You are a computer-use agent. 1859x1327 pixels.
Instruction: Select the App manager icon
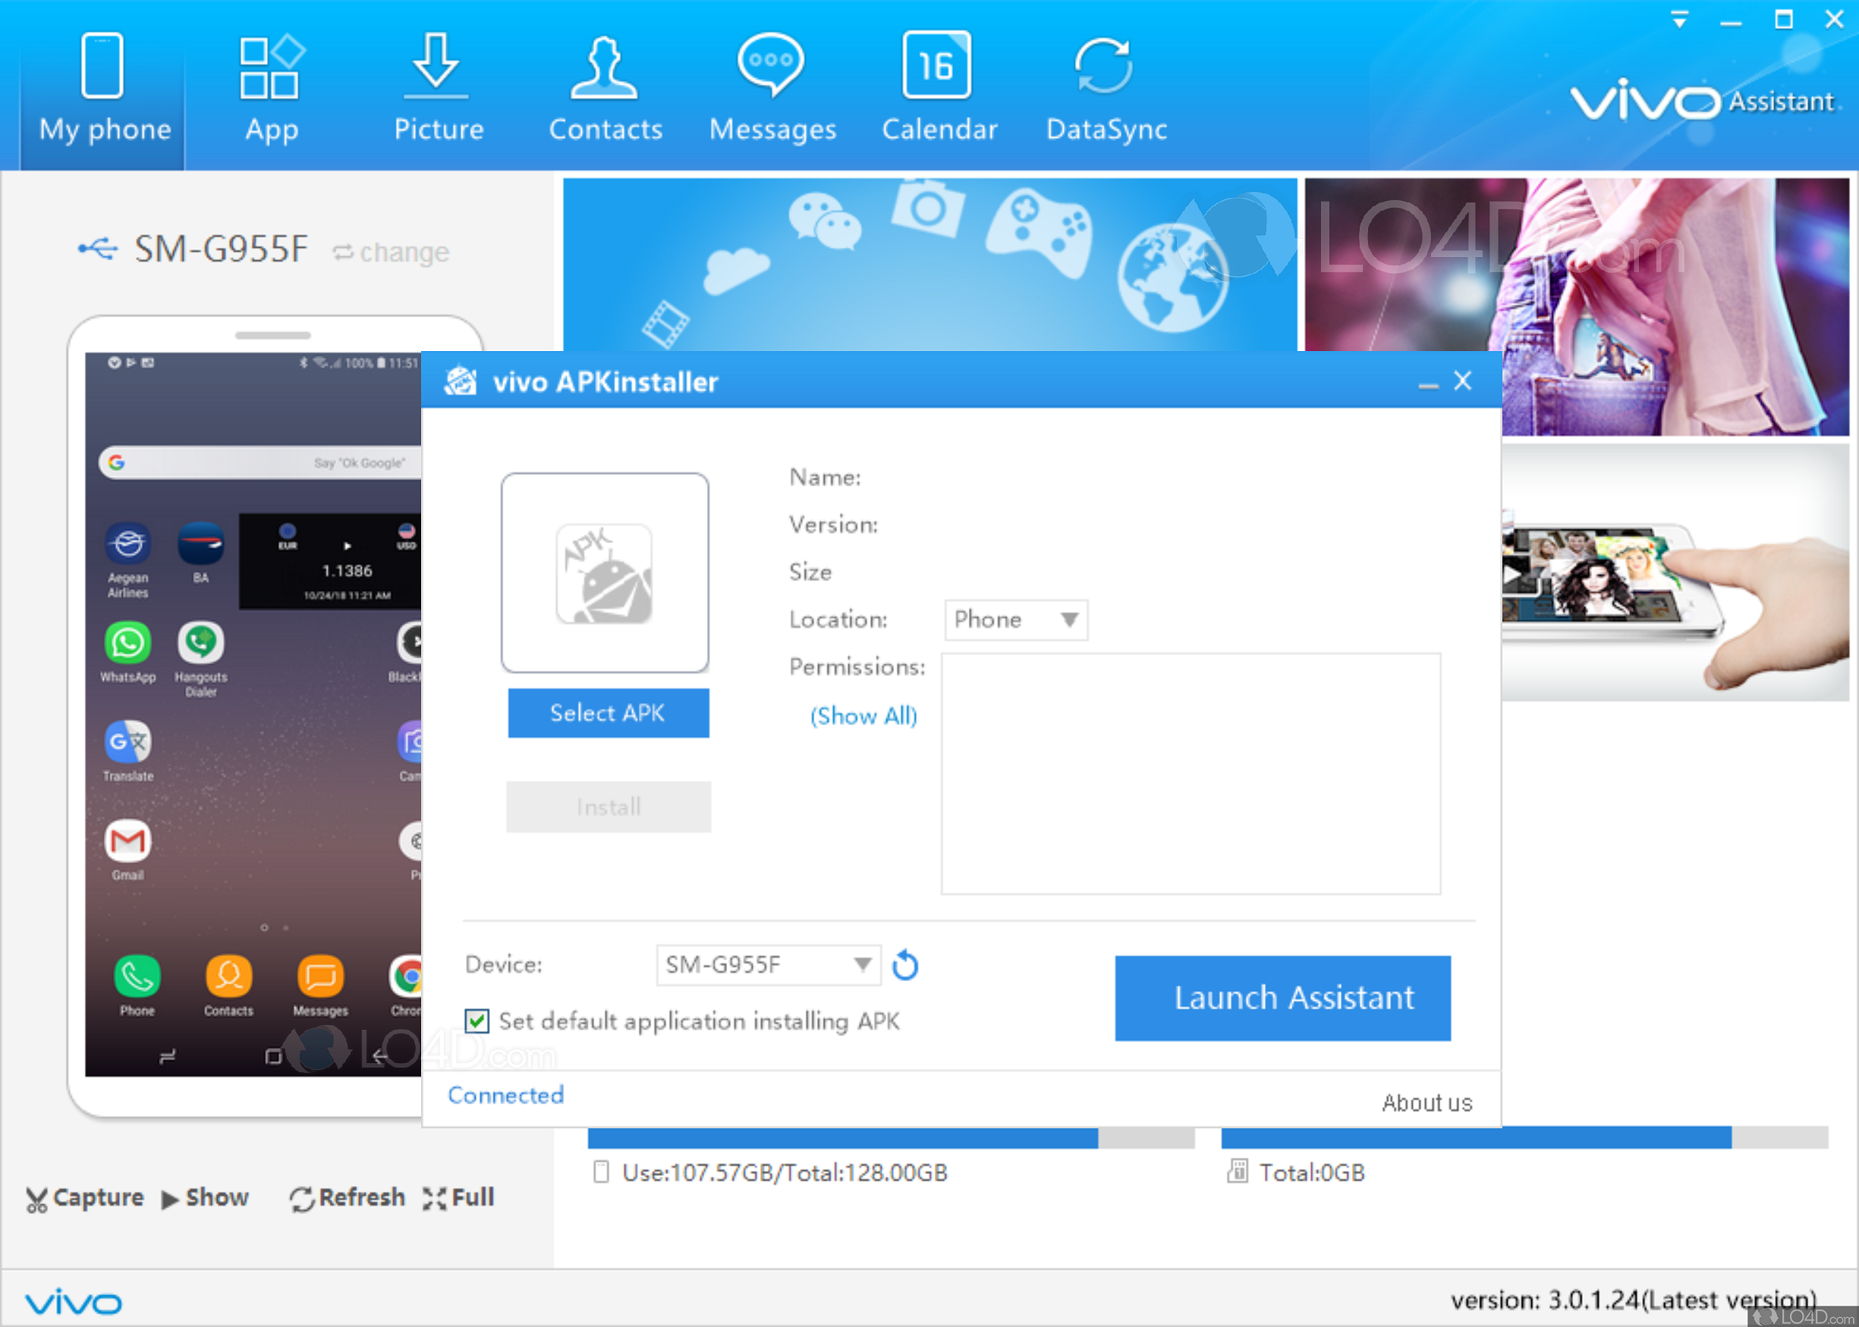click(272, 86)
